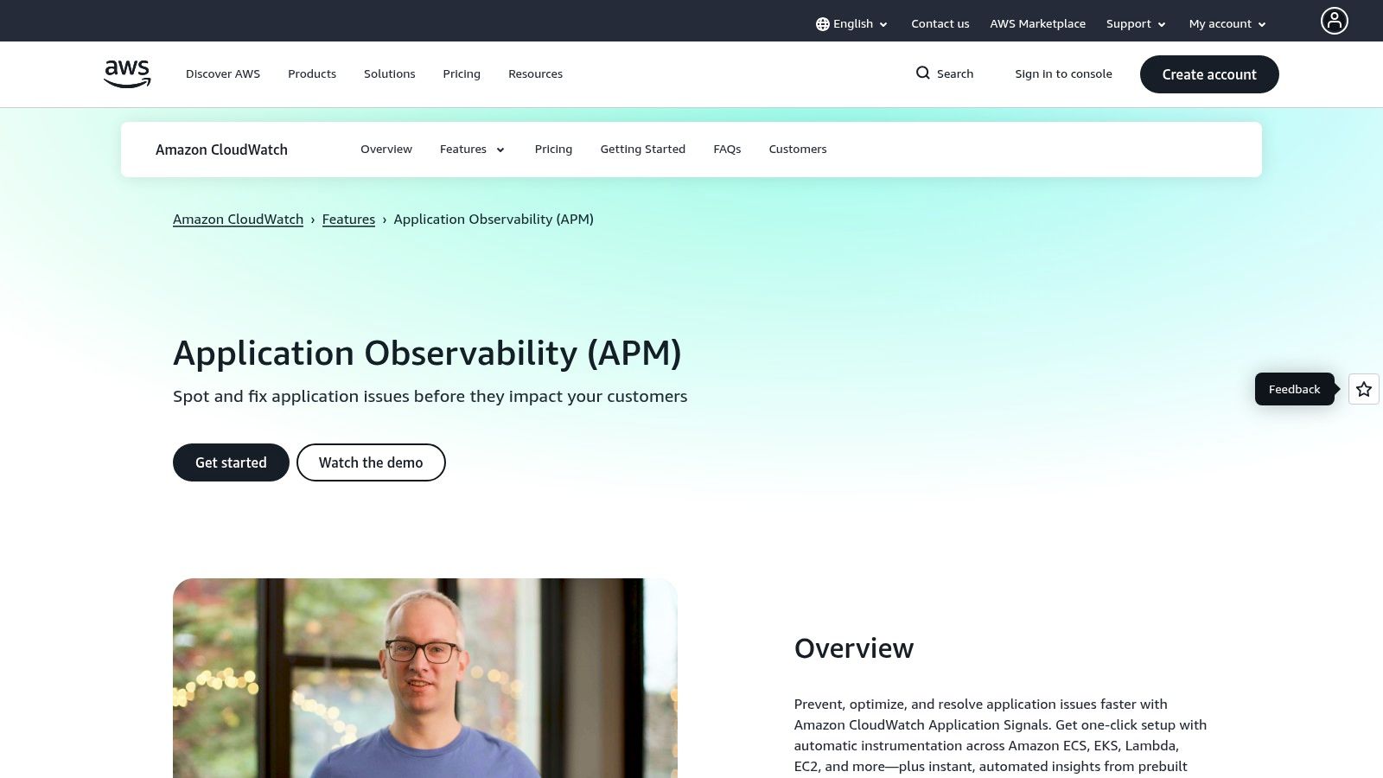Click the globe language icon

coord(822,24)
